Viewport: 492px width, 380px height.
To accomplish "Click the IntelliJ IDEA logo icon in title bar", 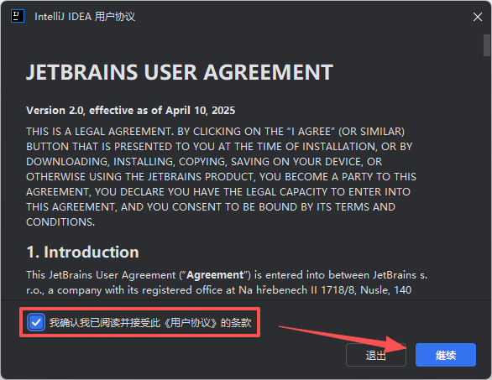I will point(18,16).
